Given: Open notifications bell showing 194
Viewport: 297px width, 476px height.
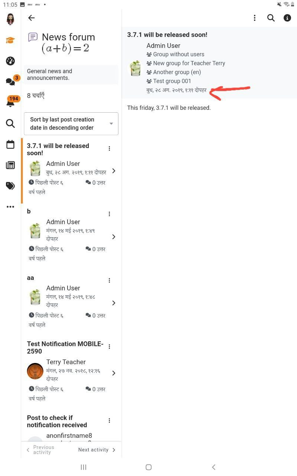Looking at the screenshot, I should pos(11,102).
